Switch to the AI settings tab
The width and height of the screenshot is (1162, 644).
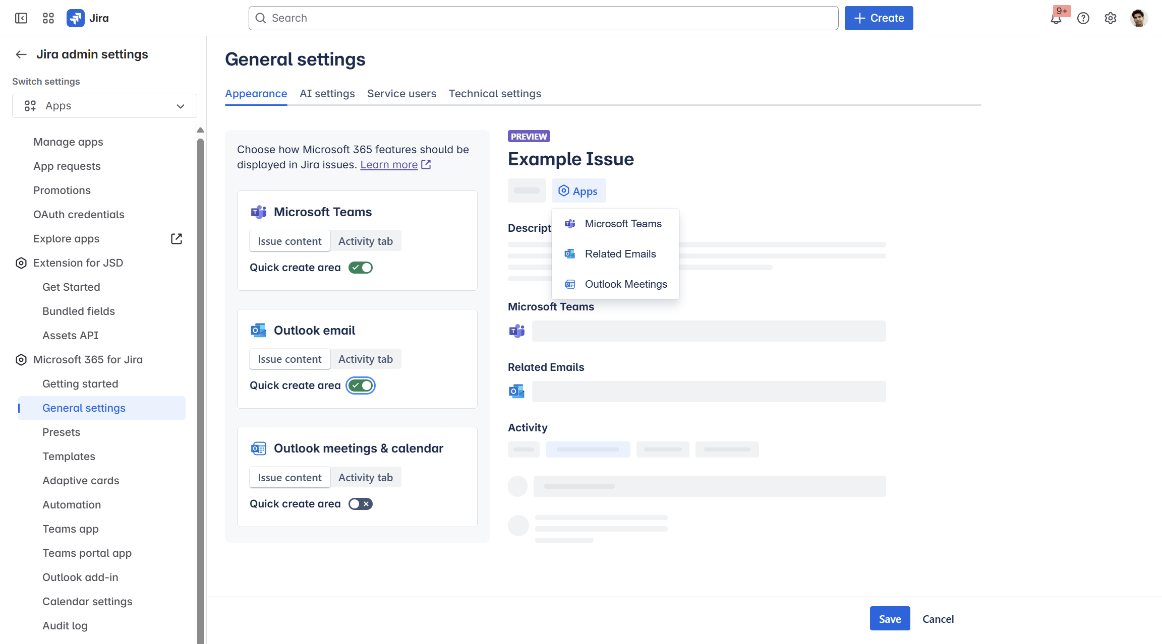(x=327, y=94)
